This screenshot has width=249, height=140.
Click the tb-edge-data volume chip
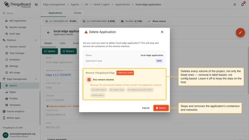[x=99, y=90]
